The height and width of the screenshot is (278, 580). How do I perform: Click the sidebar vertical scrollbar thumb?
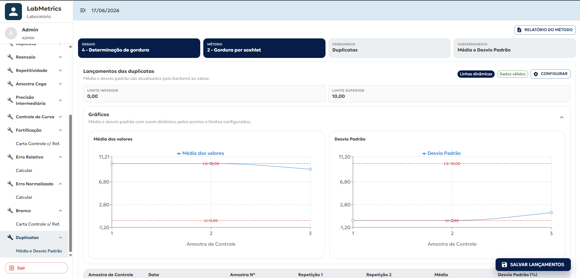coord(70,183)
